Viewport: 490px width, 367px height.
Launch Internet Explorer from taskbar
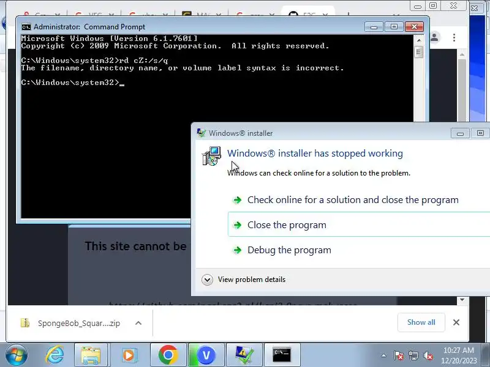point(55,355)
